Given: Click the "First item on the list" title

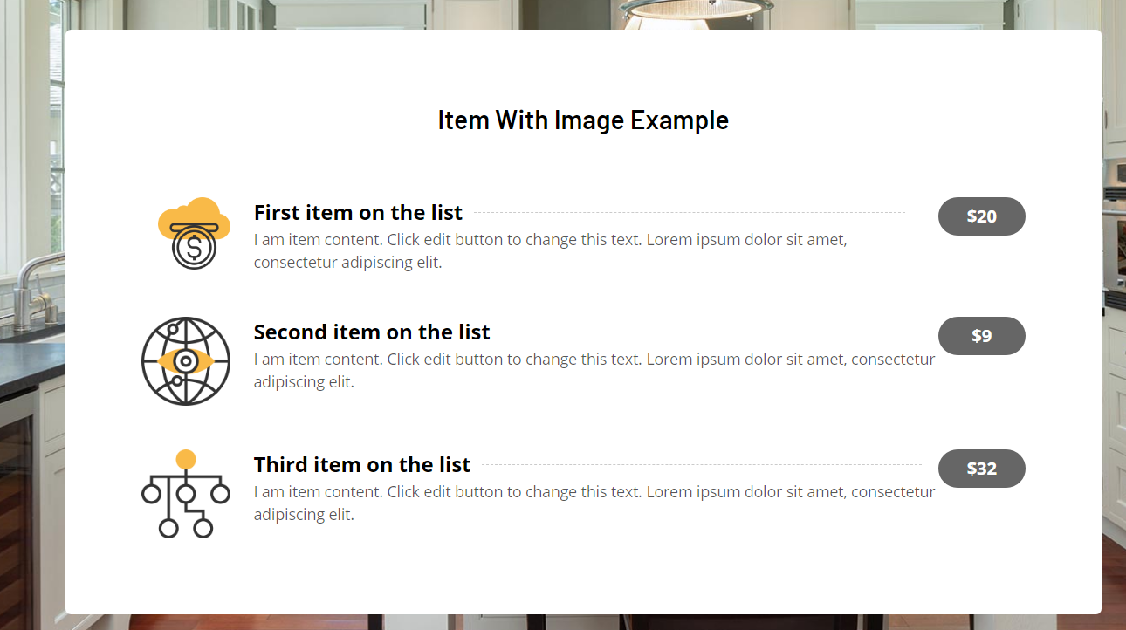Looking at the screenshot, I should pos(358,213).
